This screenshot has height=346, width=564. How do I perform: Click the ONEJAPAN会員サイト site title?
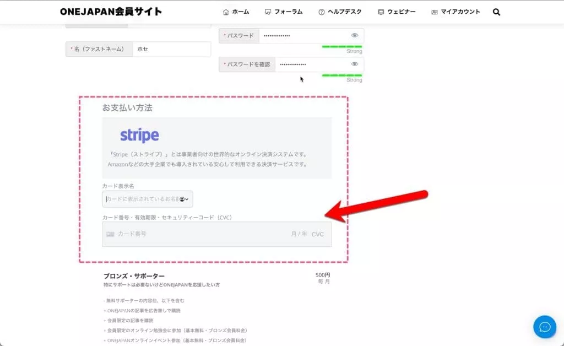[x=111, y=12]
